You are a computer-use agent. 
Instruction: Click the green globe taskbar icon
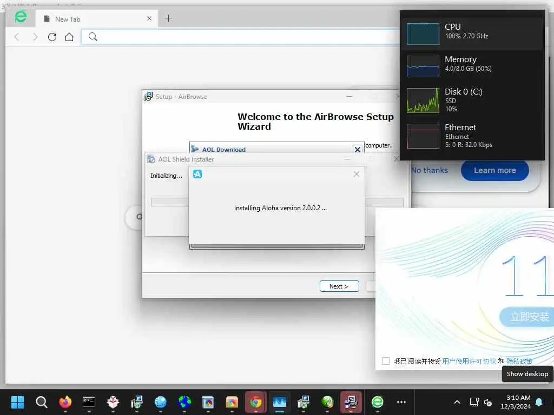(x=327, y=402)
